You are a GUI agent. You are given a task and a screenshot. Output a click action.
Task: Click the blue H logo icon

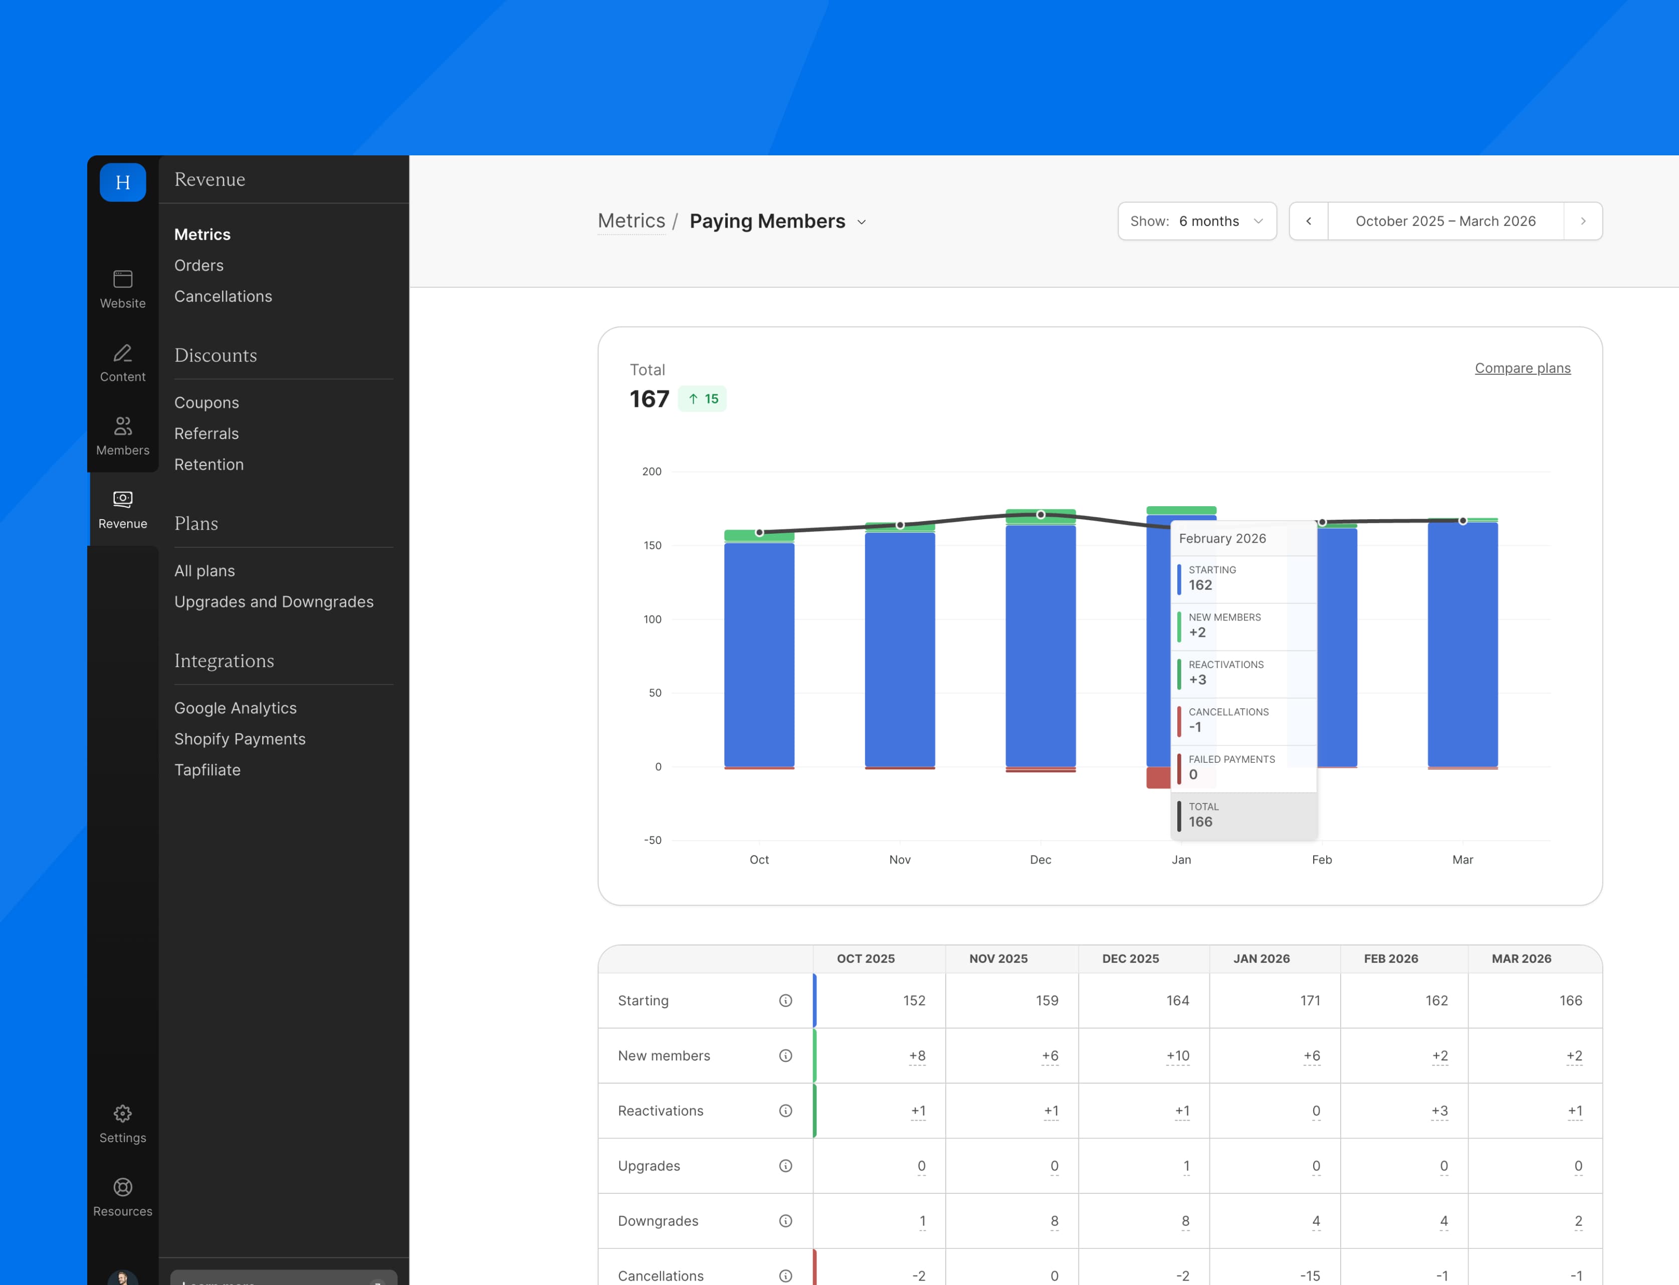(x=122, y=182)
